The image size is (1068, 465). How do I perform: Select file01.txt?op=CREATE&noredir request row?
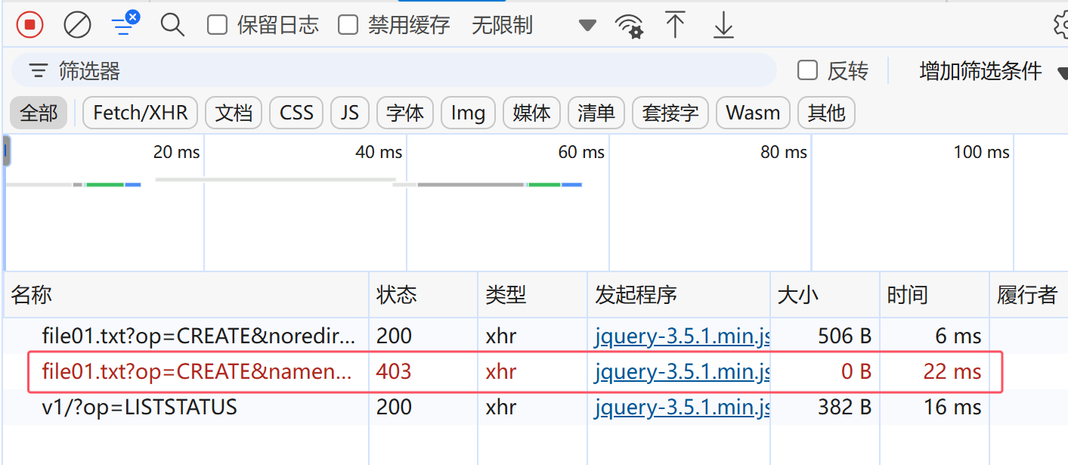[x=536, y=336]
